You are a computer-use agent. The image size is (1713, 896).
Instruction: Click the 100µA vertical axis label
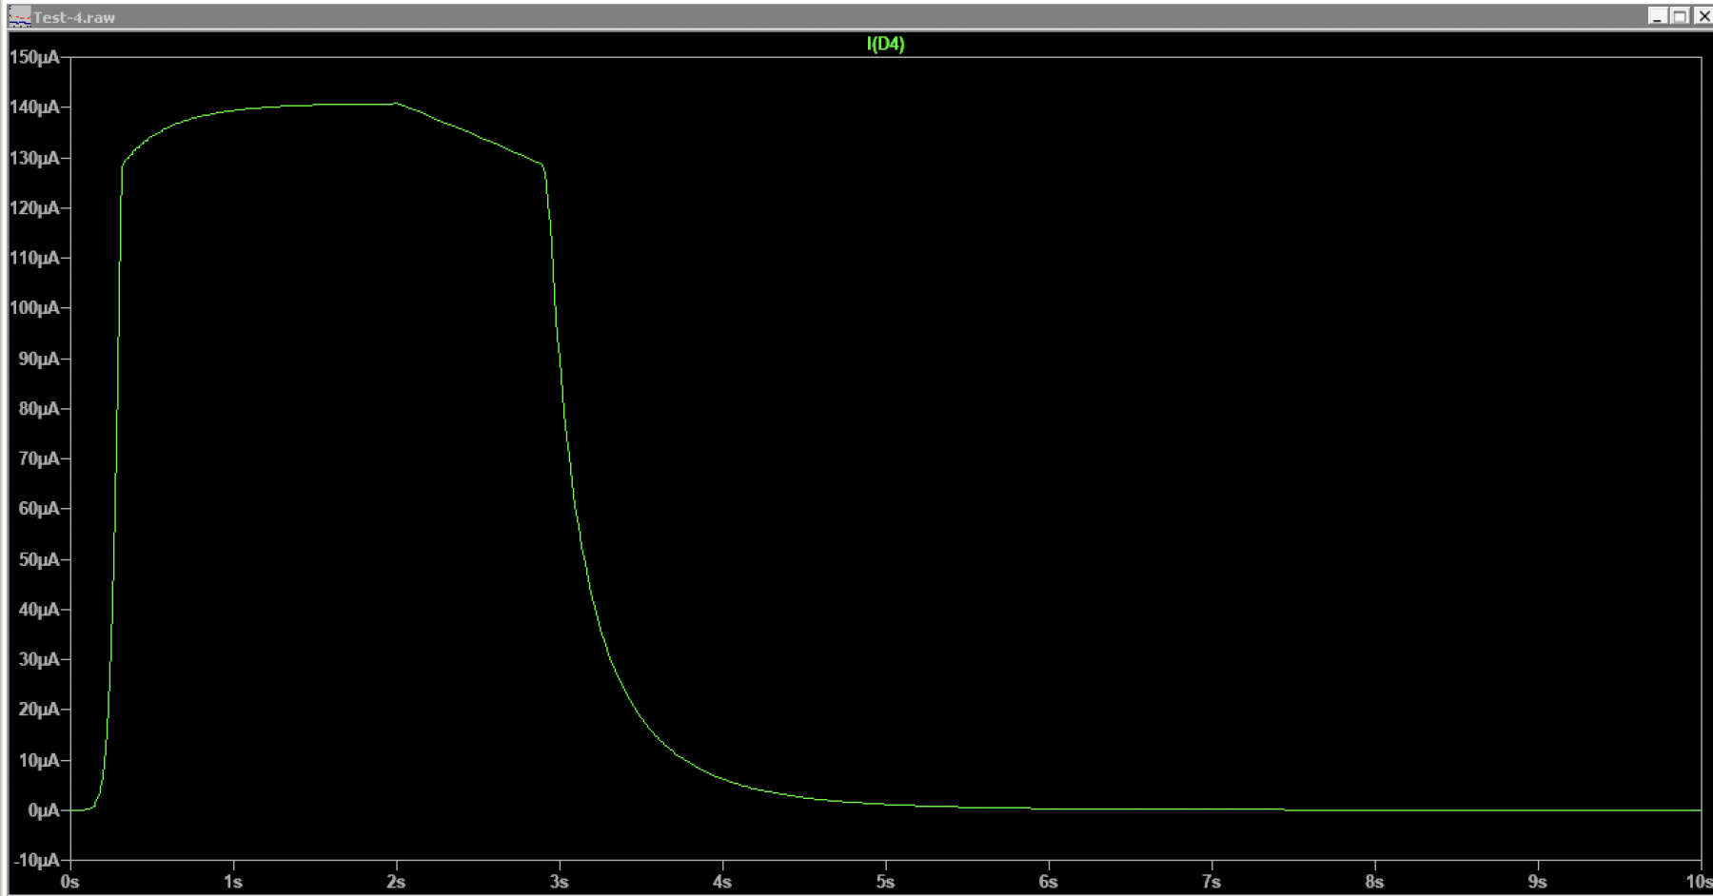click(34, 308)
